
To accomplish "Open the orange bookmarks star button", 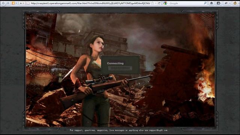I will point(13,3).
